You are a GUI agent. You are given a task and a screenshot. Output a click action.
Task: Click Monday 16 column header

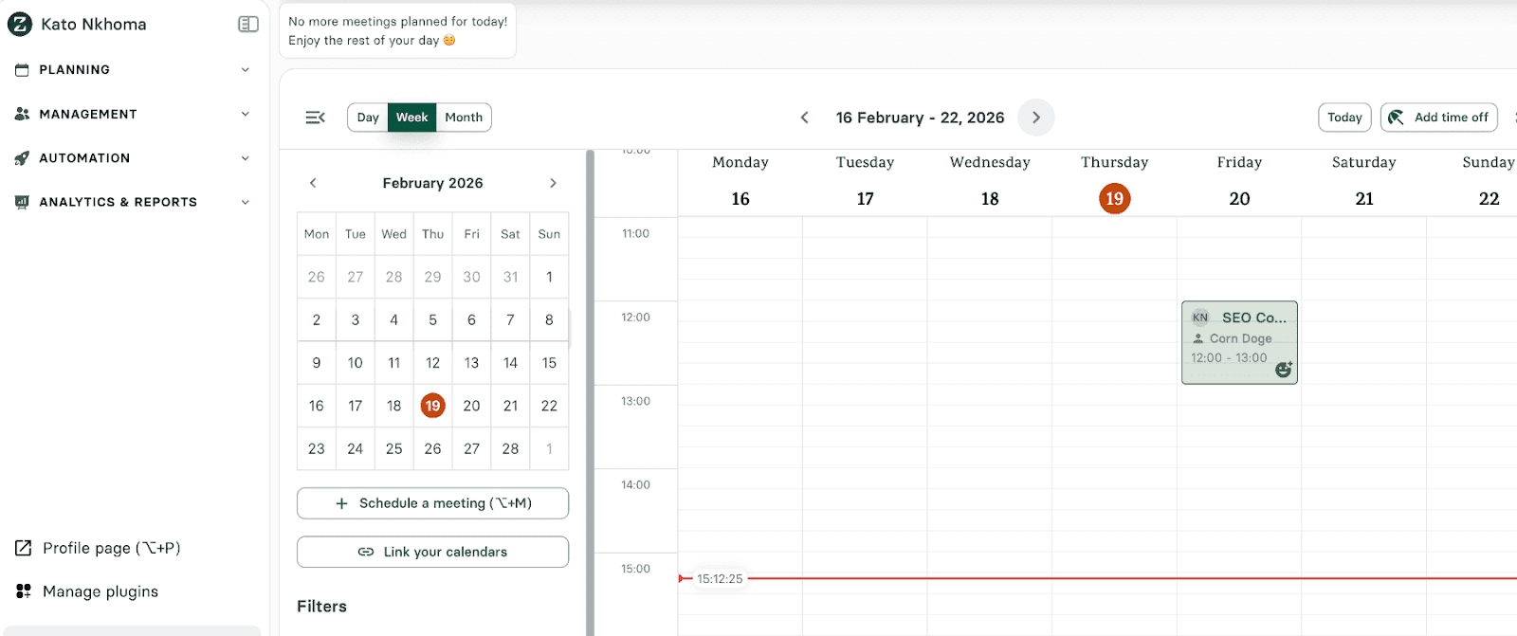point(740,181)
